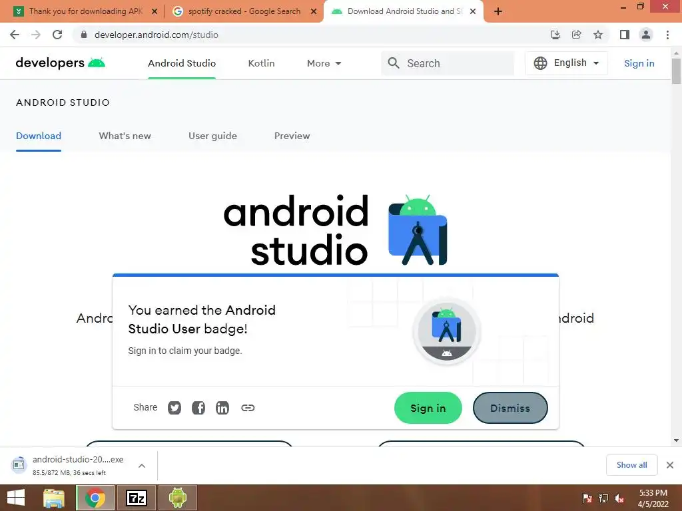Image resolution: width=682 pixels, height=511 pixels.
Task: Click the page vertical scrollbar thumb
Action: [x=676, y=71]
